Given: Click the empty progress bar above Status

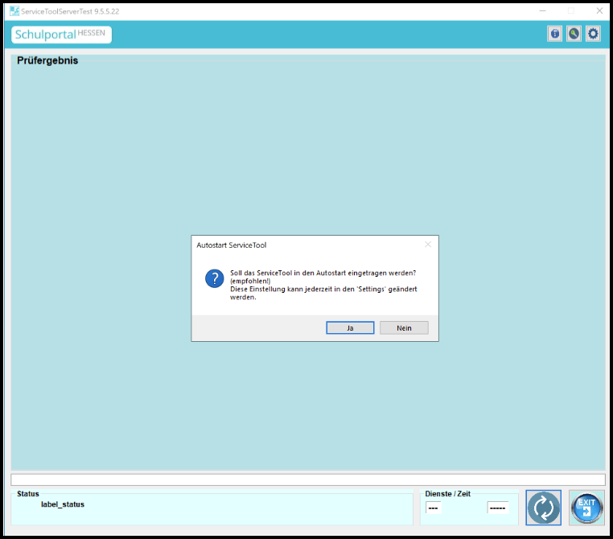Looking at the screenshot, I should pyautogui.click(x=307, y=479).
